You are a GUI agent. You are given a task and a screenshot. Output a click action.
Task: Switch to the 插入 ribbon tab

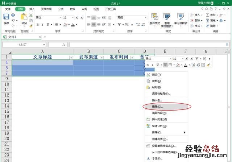(32, 9)
